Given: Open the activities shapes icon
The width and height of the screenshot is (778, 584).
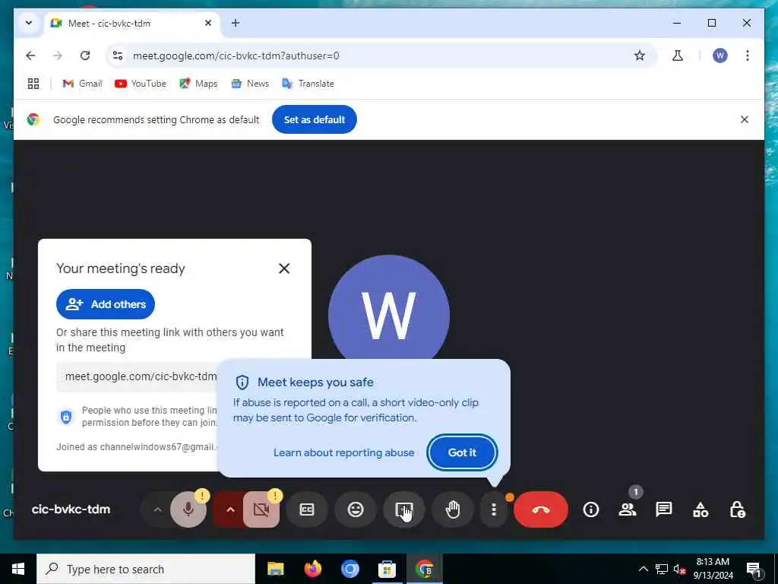Looking at the screenshot, I should point(701,509).
